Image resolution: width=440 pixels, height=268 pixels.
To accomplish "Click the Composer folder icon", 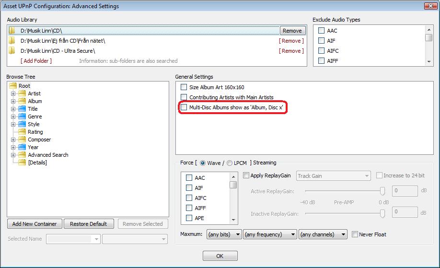I will (x=22, y=140).
